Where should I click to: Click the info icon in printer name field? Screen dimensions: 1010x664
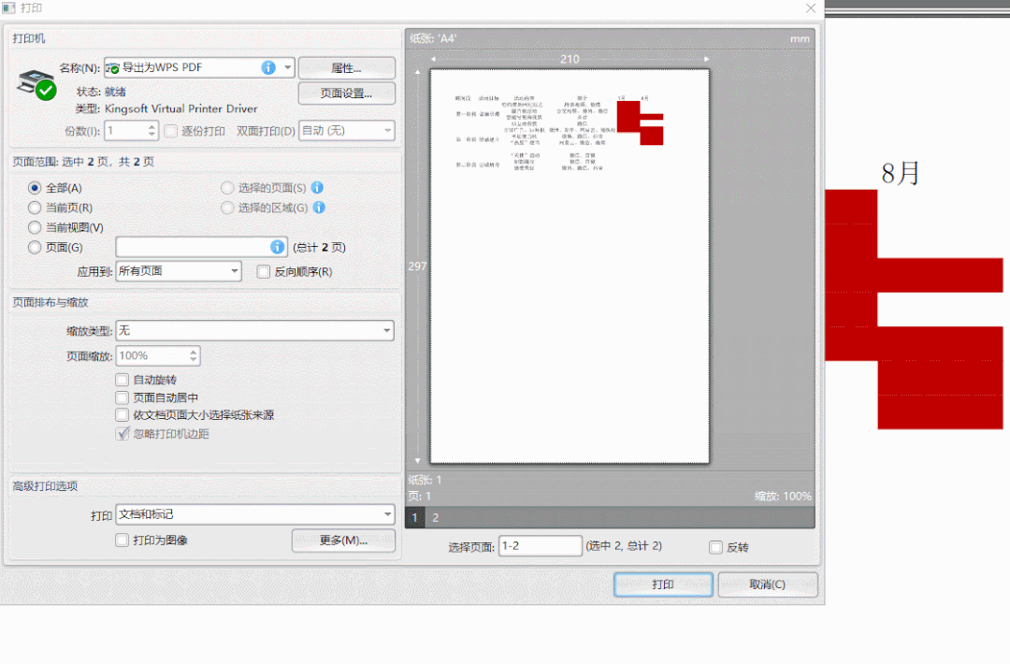tap(268, 67)
